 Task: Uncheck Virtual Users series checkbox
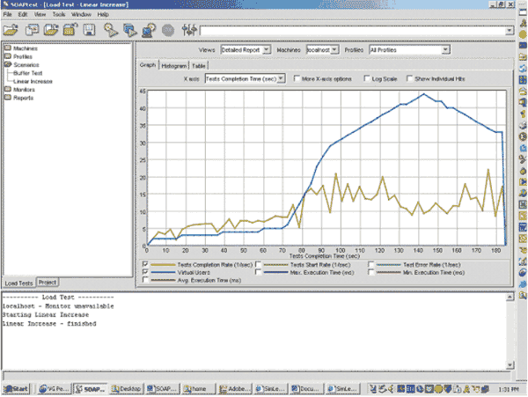pos(145,272)
